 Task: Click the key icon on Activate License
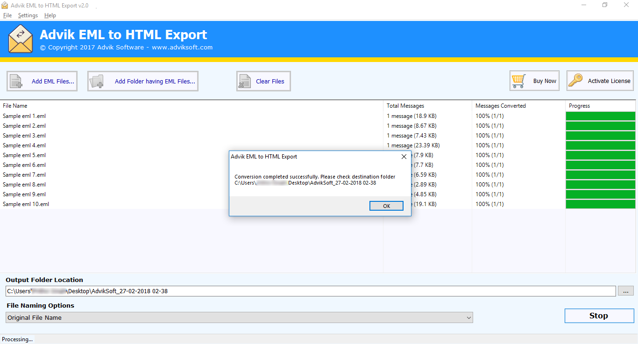(575, 81)
